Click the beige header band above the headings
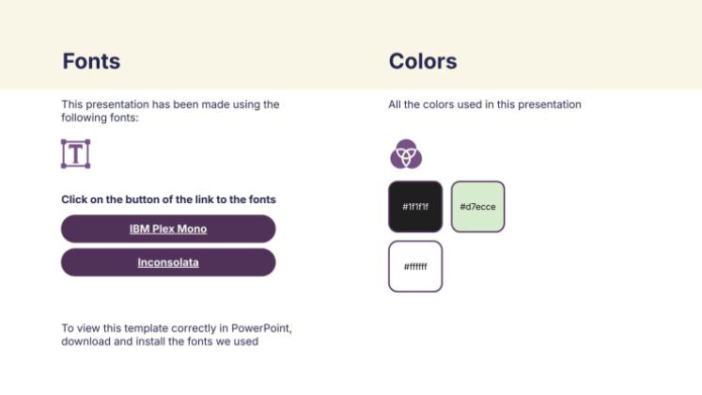The image size is (702, 395). point(351,21)
